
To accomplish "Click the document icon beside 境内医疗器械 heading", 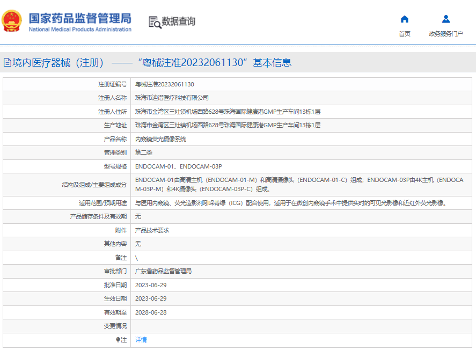I will click(7, 63).
